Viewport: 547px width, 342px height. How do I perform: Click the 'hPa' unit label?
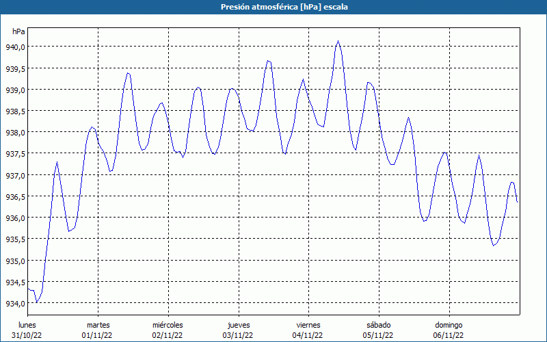[x=18, y=31]
